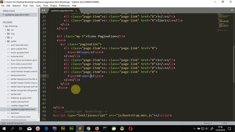Image resolution: width=235 pixels, height=132 pixels.
Task: Click the Icons Pagination heading text on line 30
Action: tap(102, 36)
